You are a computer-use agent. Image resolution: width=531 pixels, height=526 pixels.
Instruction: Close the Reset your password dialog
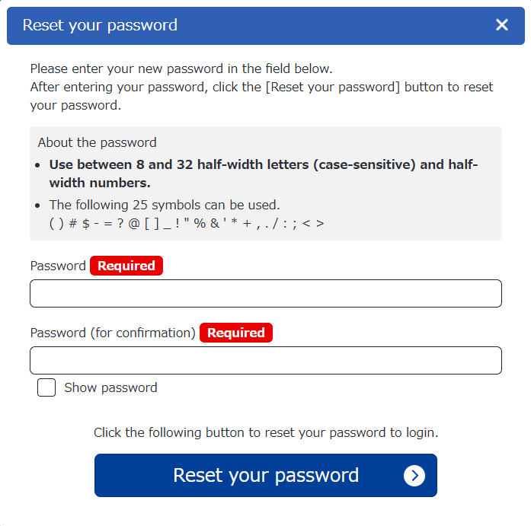[502, 25]
